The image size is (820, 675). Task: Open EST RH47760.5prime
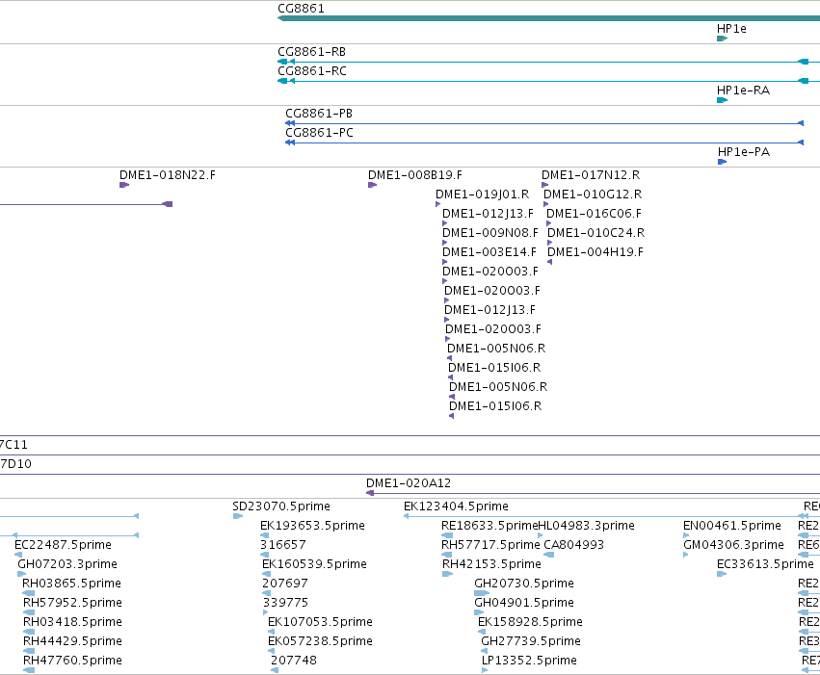(29, 671)
